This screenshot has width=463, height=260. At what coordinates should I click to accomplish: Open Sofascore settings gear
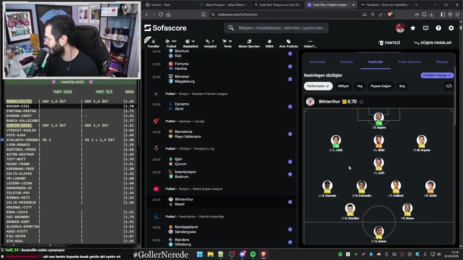(x=451, y=28)
